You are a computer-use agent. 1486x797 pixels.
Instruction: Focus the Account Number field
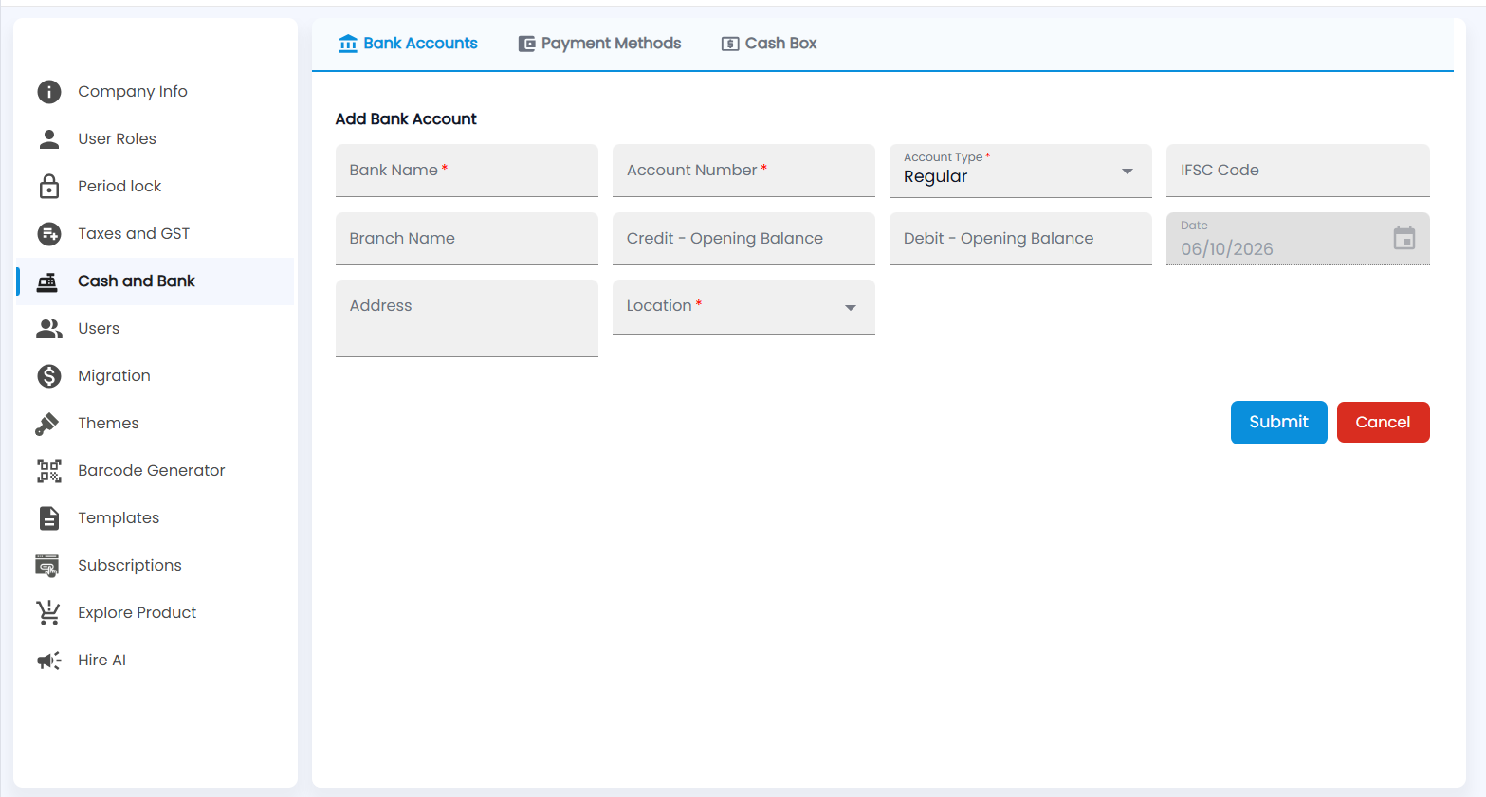tap(743, 171)
